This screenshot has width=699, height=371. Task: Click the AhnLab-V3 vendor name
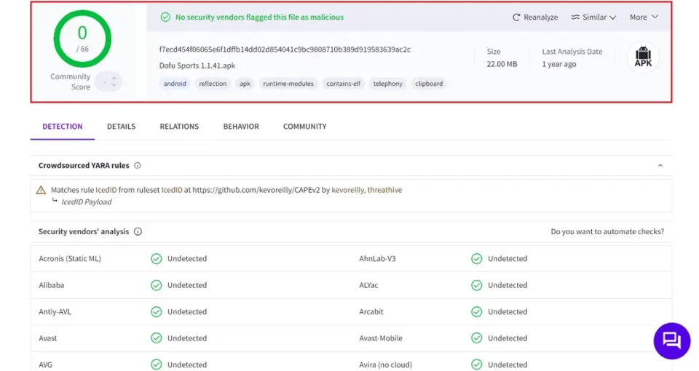pyautogui.click(x=377, y=259)
